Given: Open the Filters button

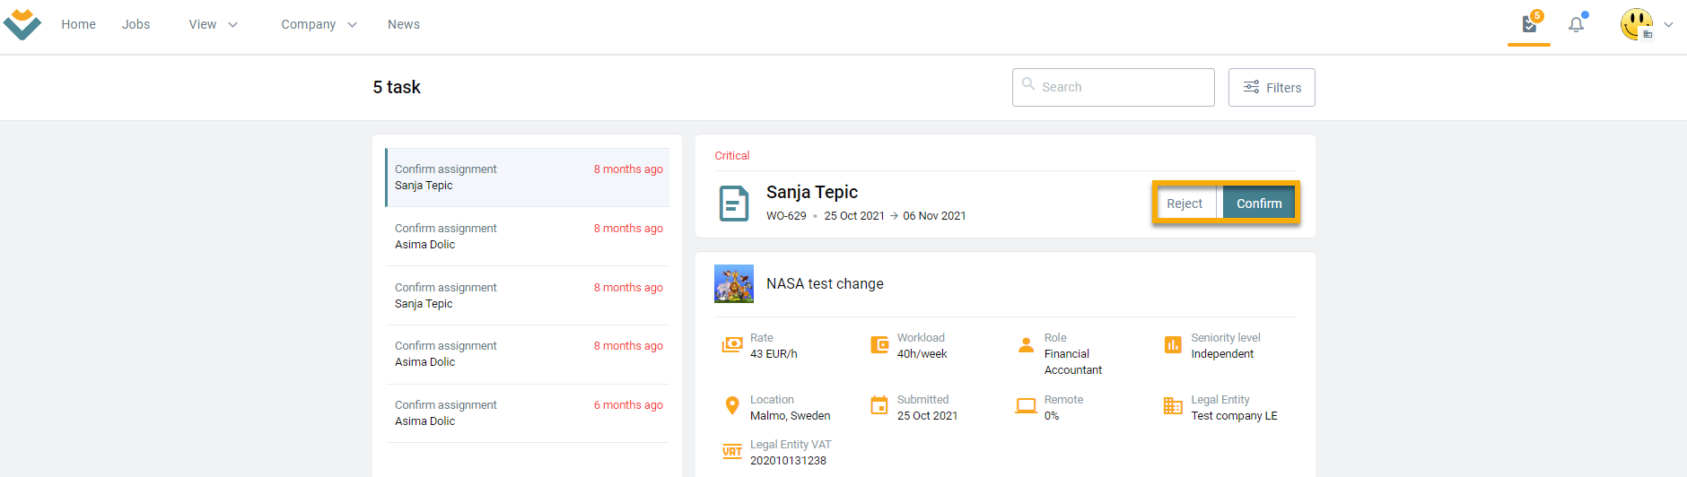Looking at the screenshot, I should [1272, 87].
